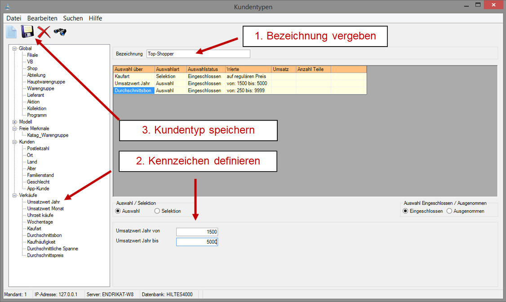Select the Auswahl radio button
The width and height of the screenshot is (506, 302).
pos(118,211)
